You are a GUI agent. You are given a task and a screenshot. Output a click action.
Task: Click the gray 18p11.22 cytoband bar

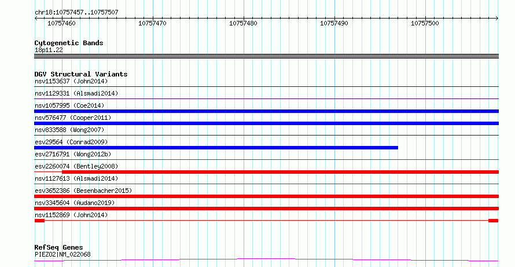(266, 56)
